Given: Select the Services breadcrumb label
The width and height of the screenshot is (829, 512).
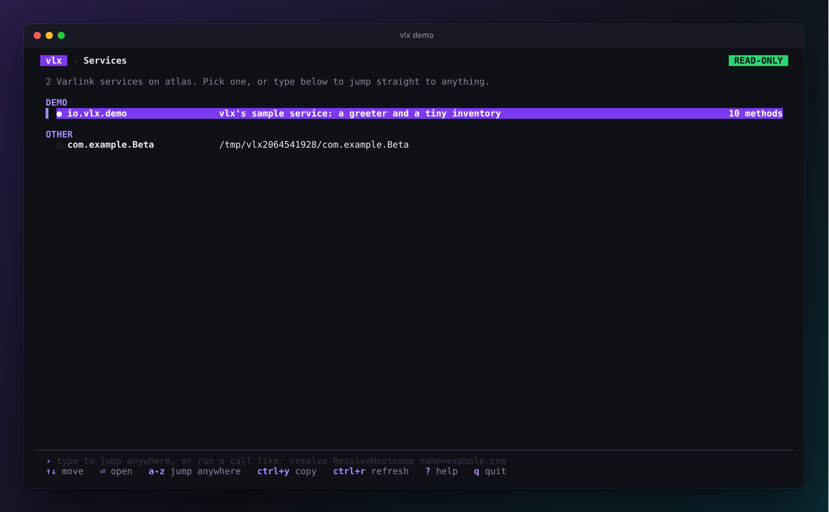Looking at the screenshot, I should point(105,61).
